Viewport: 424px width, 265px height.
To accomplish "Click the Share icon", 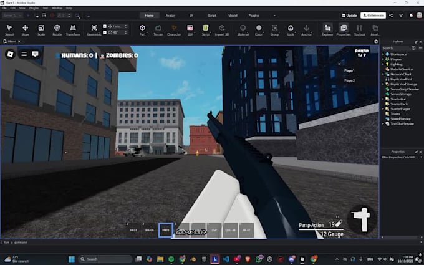I will [391, 16].
